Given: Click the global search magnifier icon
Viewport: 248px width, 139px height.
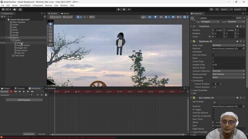Looking at the screenshot, I should [217, 9].
